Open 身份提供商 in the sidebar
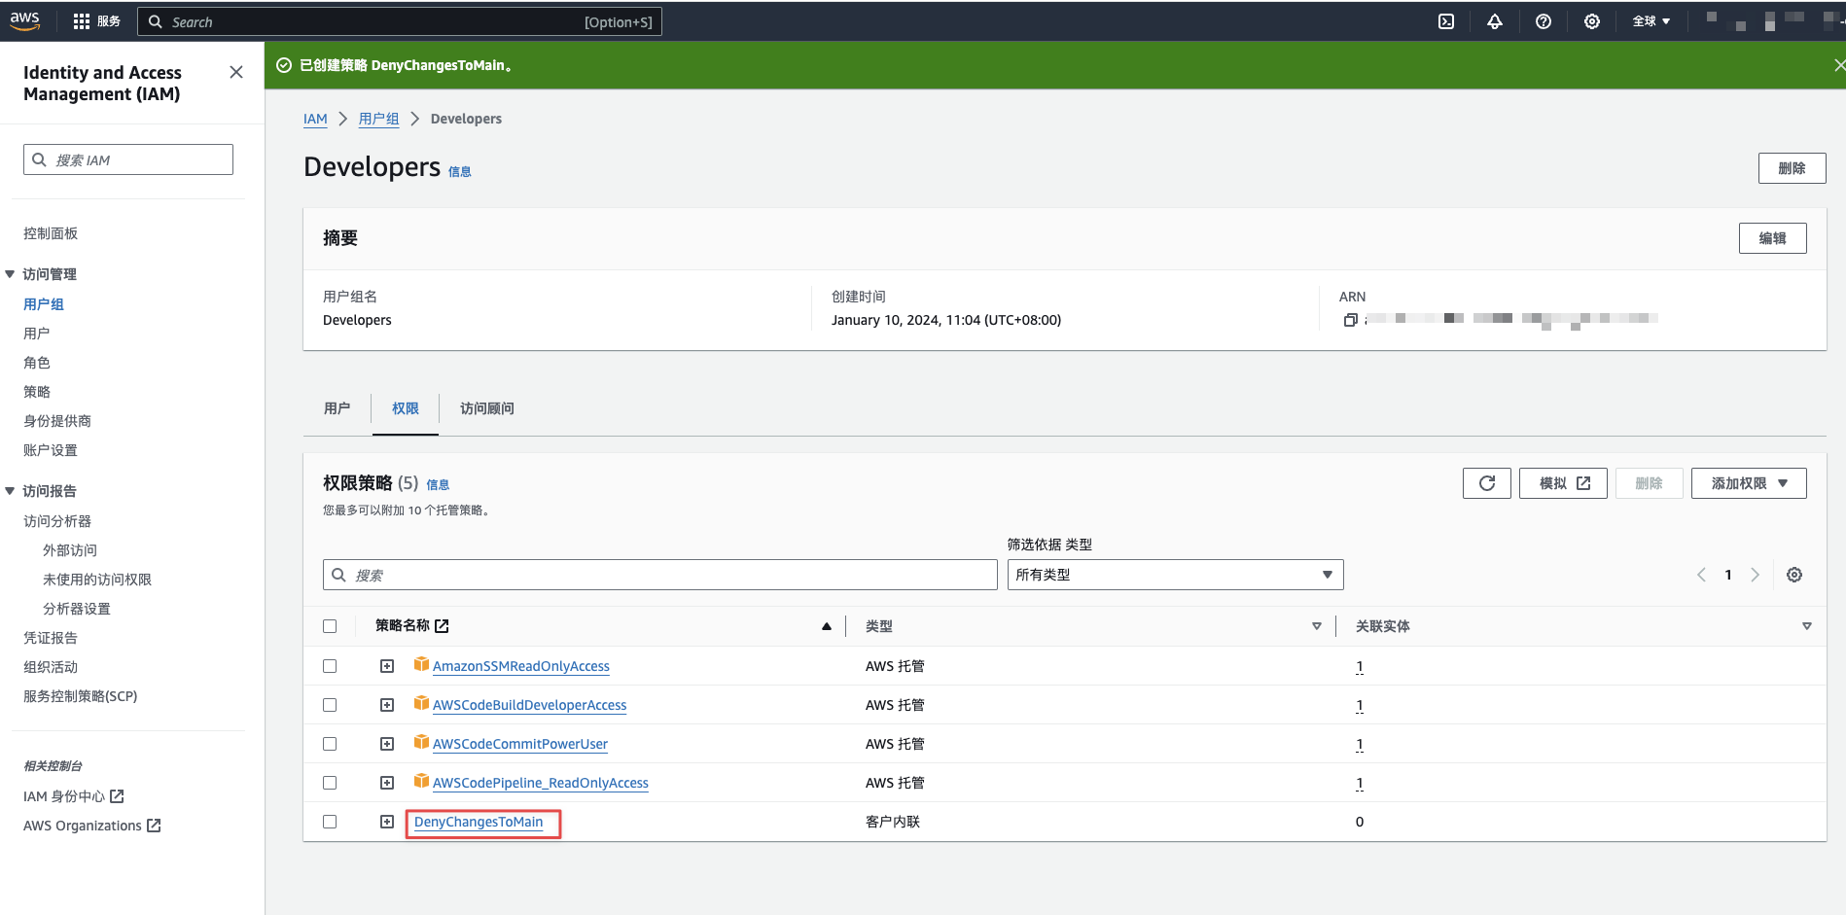 point(57,421)
